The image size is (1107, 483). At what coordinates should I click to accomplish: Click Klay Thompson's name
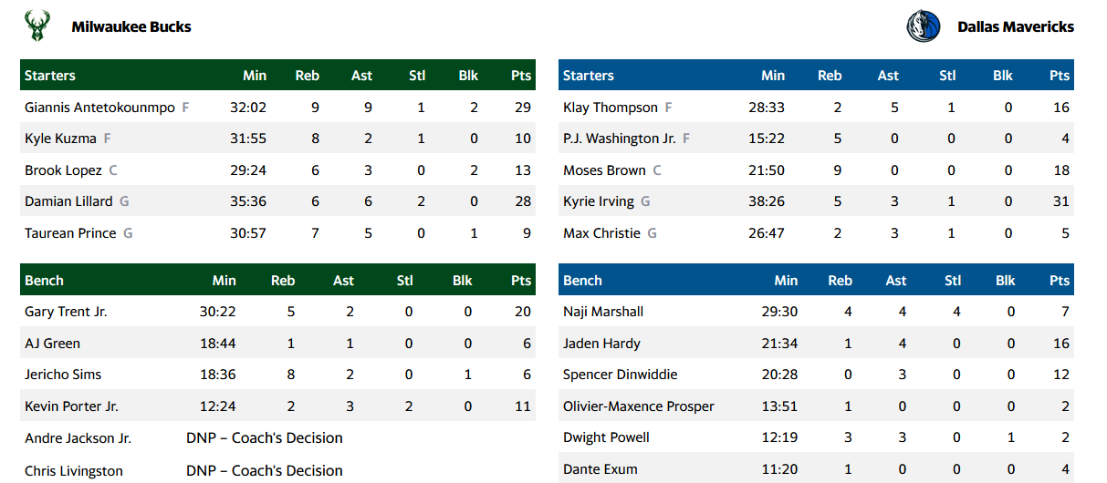click(x=610, y=108)
